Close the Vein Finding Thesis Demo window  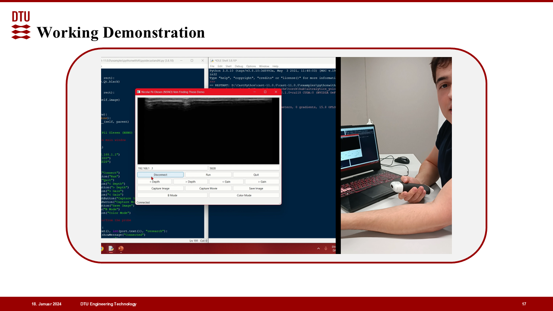pyautogui.click(x=275, y=92)
